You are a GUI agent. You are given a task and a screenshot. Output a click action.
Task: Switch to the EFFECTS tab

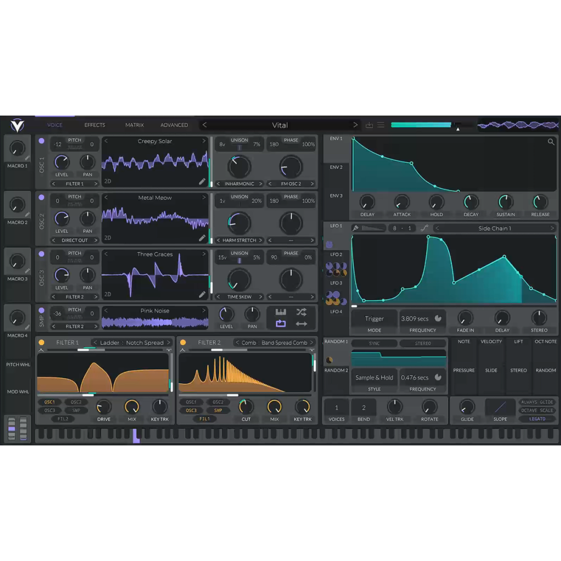[x=95, y=125]
